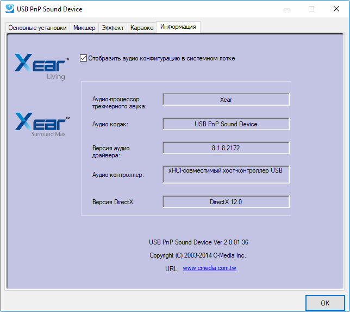This screenshot has width=350, height=312.
Task: Minimize the USB PnP Sound Device window
Action: click(x=287, y=9)
